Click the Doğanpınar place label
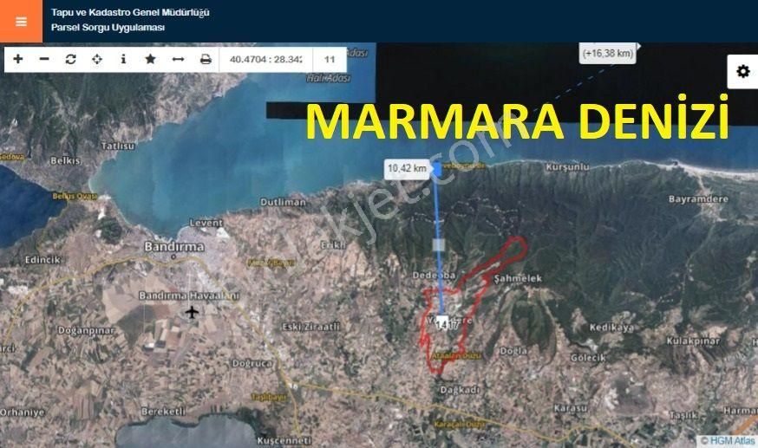Image resolution: width=758 pixels, height=448 pixels. [x=86, y=331]
